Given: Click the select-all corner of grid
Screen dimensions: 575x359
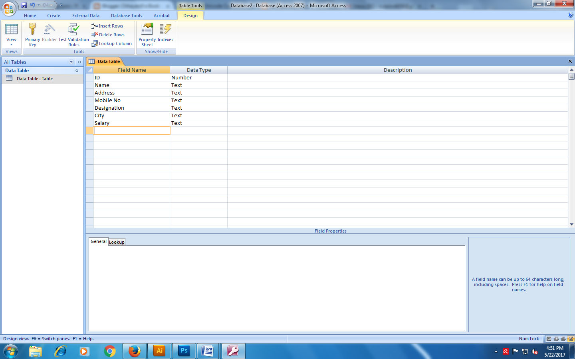Looking at the screenshot, I should point(90,70).
